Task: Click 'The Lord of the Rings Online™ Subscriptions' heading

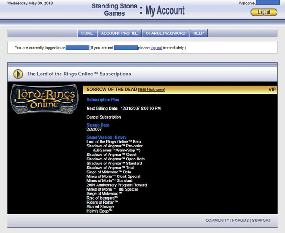Action: (x=79, y=74)
